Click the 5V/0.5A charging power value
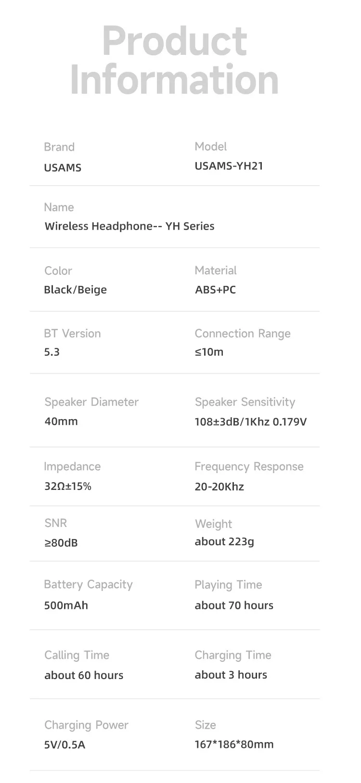Image resolution: width=361 pixels, height=783 pixels. pyautogui.click(x=64, y=745)
